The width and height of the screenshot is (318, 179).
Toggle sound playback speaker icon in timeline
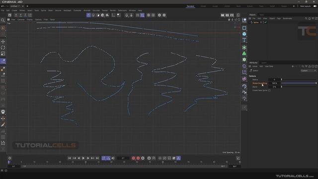click(x=113, y=158)
